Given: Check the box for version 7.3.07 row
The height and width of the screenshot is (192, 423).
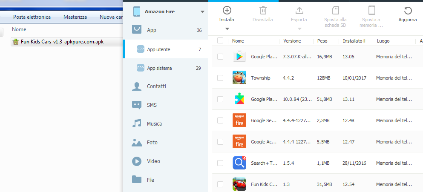Looking at the screenshot, I should pos(220,56).
